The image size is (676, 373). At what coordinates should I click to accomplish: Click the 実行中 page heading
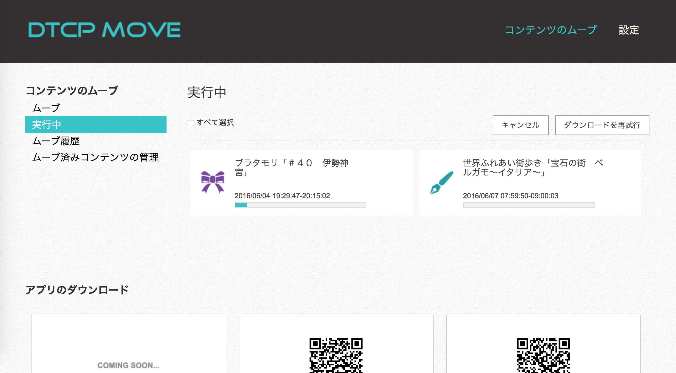[207, 92]
